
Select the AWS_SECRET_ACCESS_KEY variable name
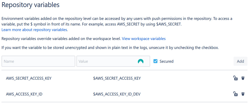coord(29,78)
